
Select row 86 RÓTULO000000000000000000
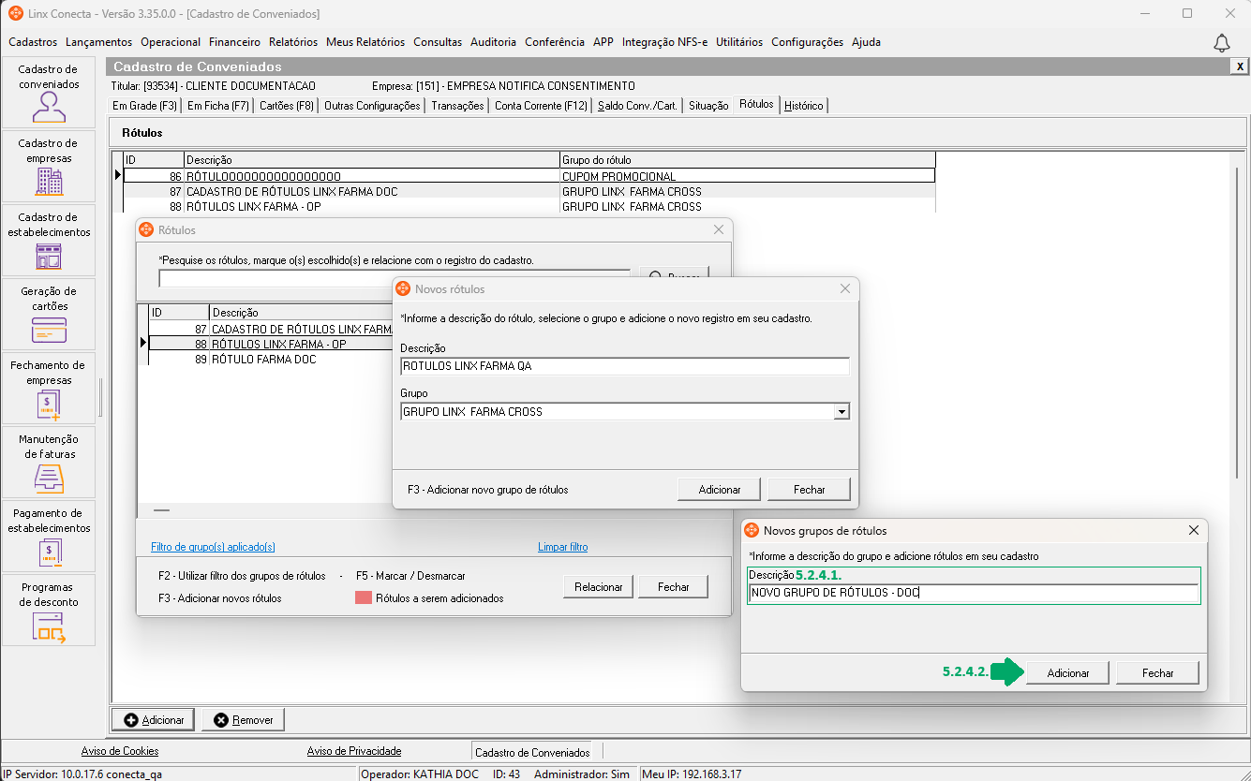click(x=529, y=176)
